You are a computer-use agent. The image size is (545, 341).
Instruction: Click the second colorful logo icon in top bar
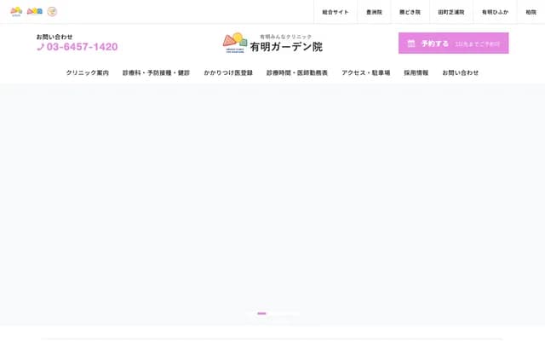(x=34, y=12)
